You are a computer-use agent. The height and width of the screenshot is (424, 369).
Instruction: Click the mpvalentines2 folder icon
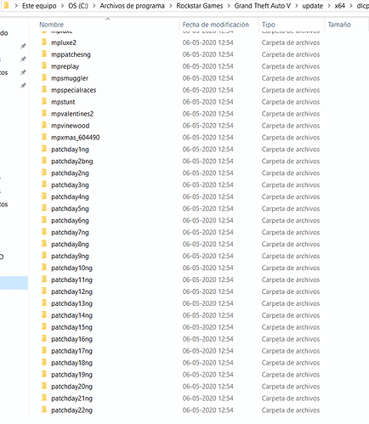44,114
